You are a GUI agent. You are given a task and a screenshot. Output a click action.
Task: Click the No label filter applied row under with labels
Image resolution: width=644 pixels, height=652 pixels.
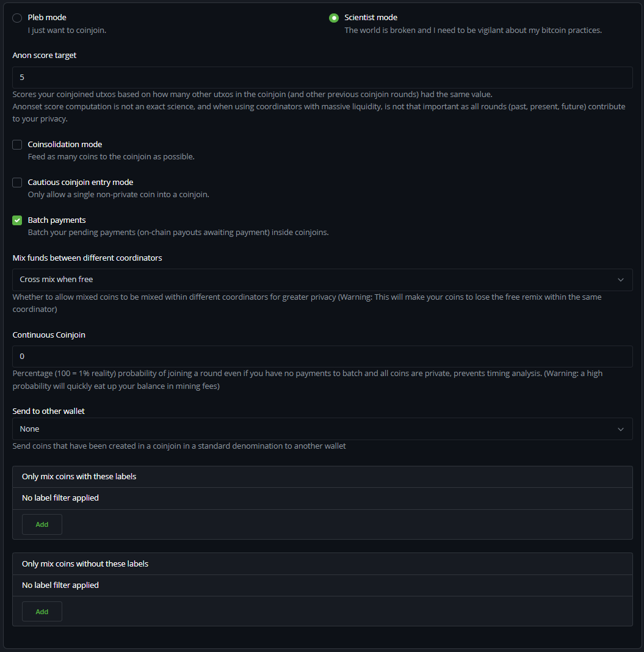coord(60,498)
